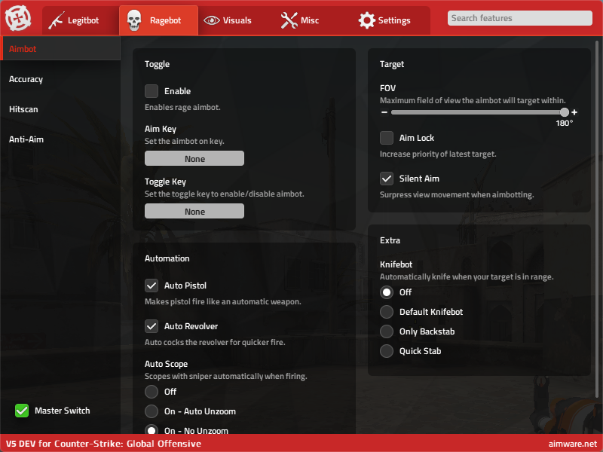Viewport: 603px width, 452px height.
Task: Click 'V5 DEV for Counter-Strike: Global Offensive' text
Action: (103, 444)
